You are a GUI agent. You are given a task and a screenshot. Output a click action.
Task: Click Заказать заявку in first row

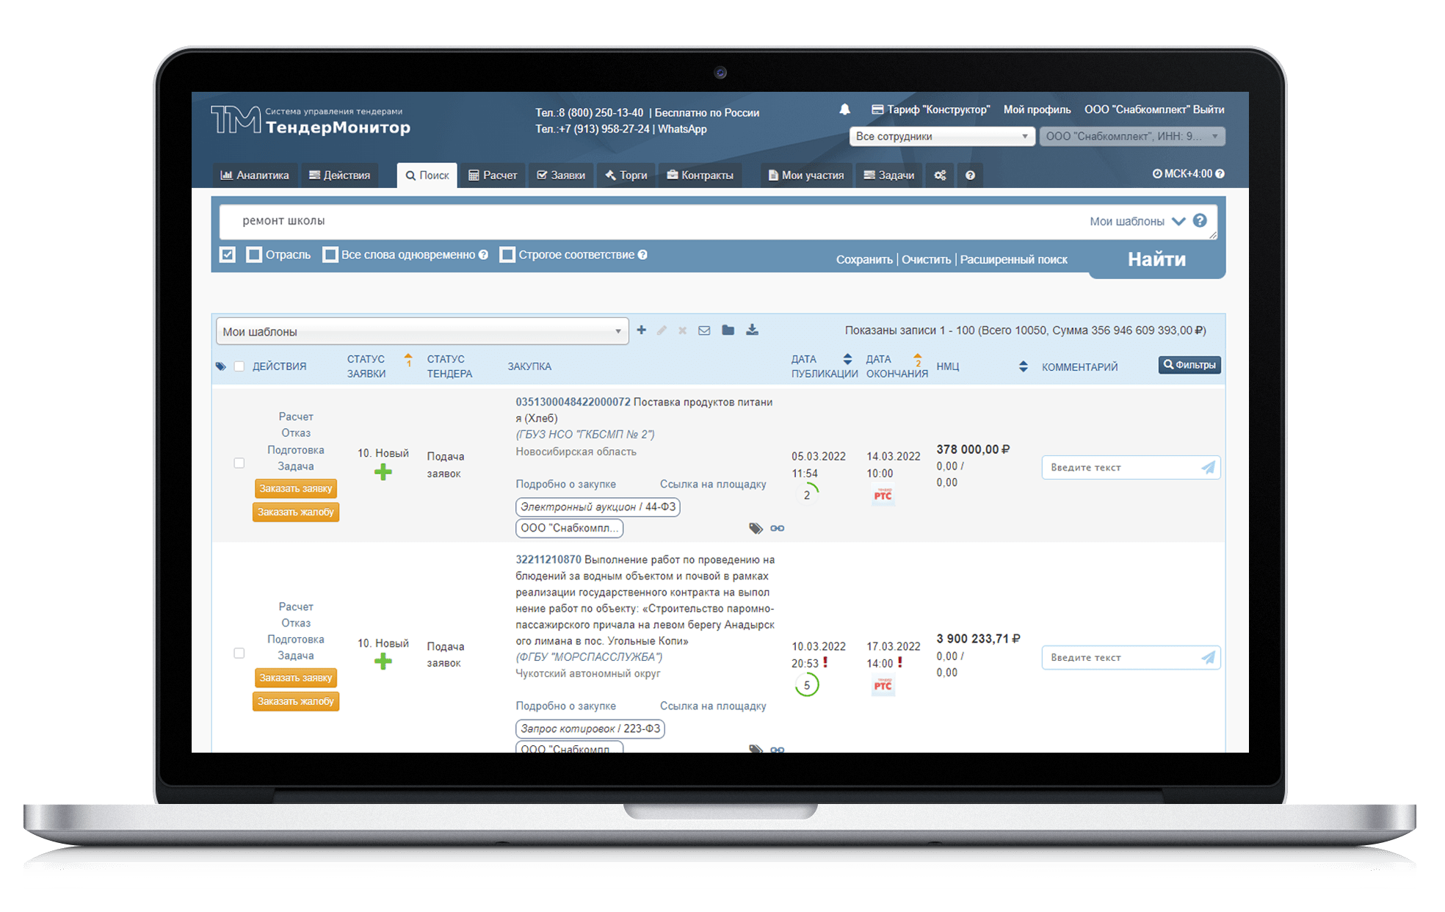(x=296, y=488)
